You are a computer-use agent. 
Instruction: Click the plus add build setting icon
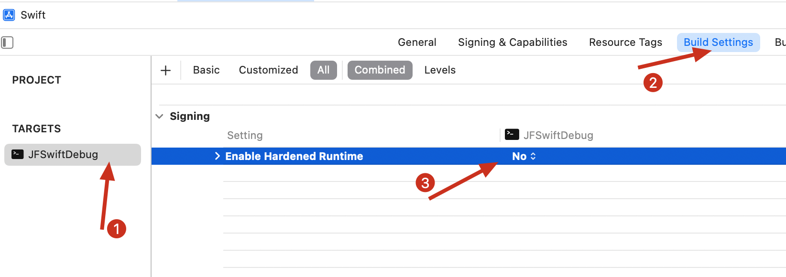click(165, 70)
